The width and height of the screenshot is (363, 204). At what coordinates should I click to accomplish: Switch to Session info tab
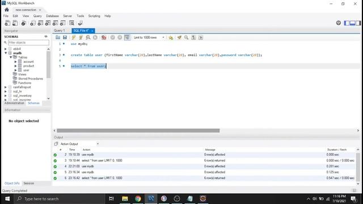click(29, 183)
